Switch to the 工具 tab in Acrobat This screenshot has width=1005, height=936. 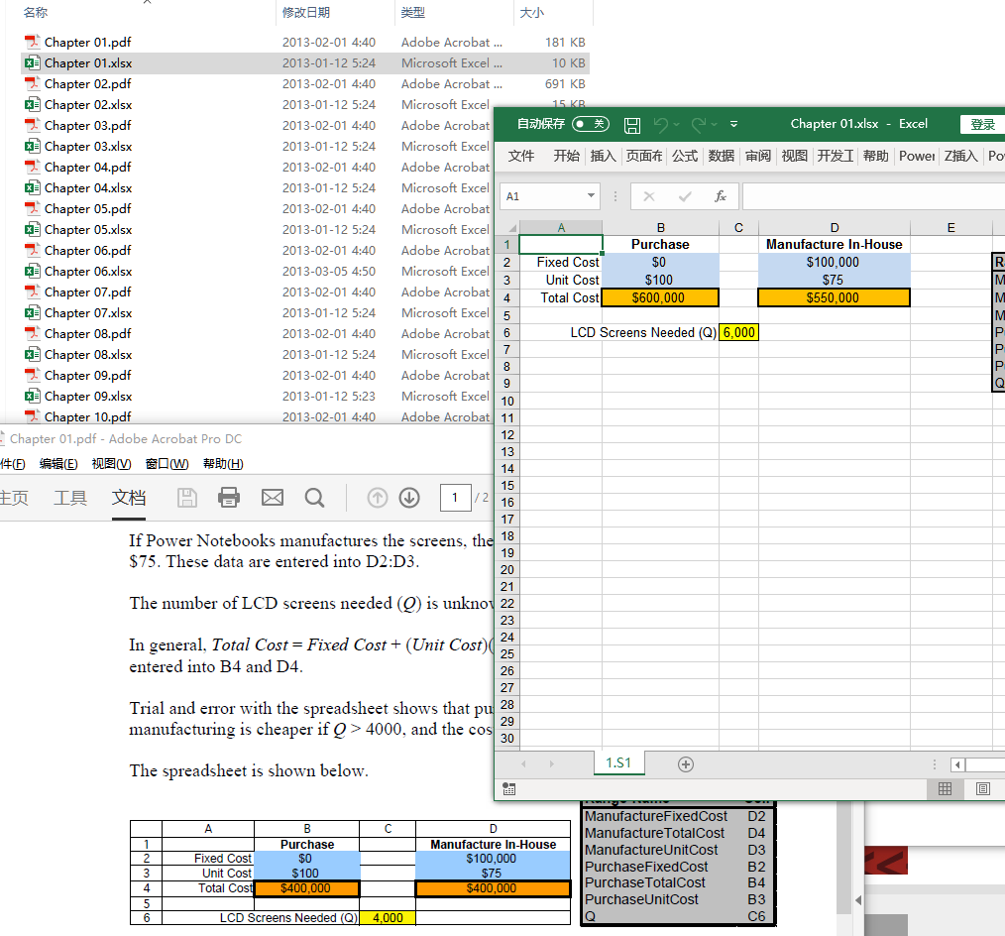[69, 498]
